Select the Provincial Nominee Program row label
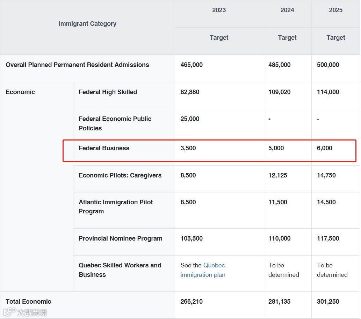 [120, 238]
